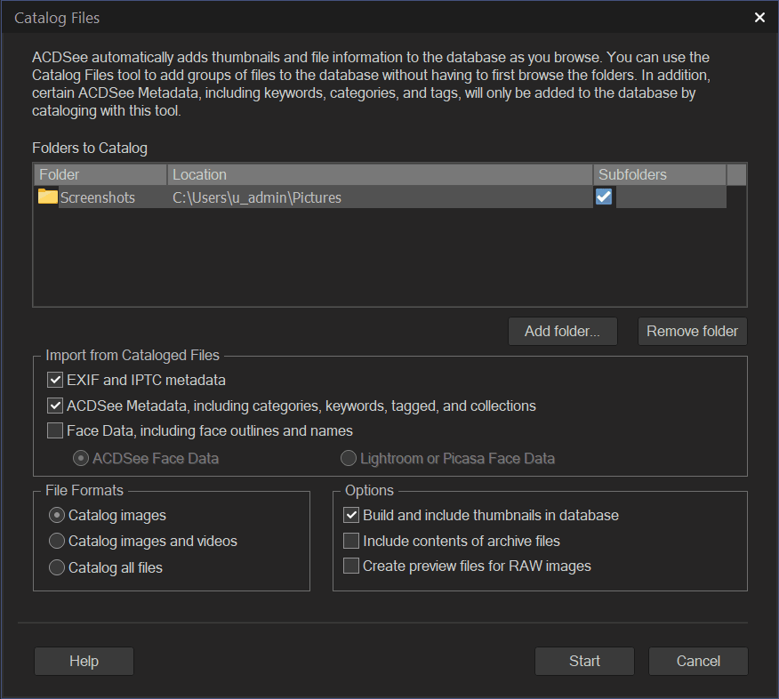Select the Screenshots row location path

tap(257, 197)
